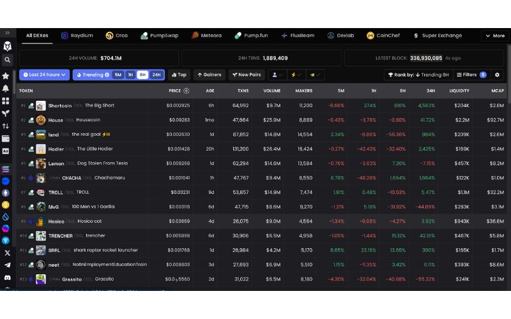Open the Portfolio wallet icon
Viewport: 511px width, 319px height.
[x=6, y=138]
